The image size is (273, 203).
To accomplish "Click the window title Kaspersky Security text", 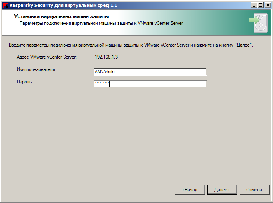I will (x=63, y=5).
